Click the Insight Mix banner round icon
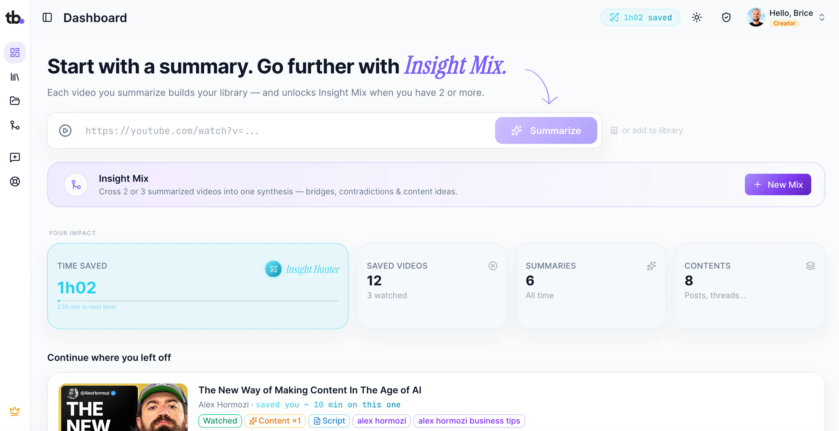Screen dimensions: 839x431 [x=76, y=185]
